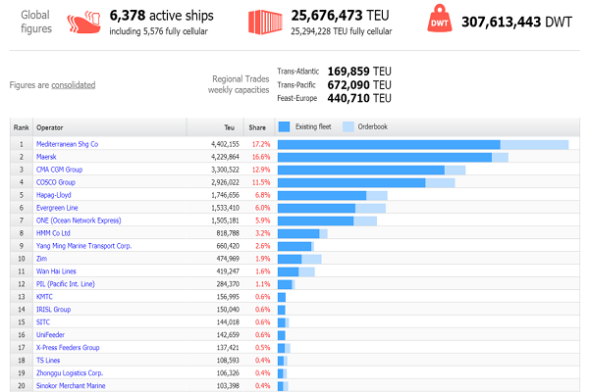
Task: Click the Existing fleet legend label
Action: 313,126
